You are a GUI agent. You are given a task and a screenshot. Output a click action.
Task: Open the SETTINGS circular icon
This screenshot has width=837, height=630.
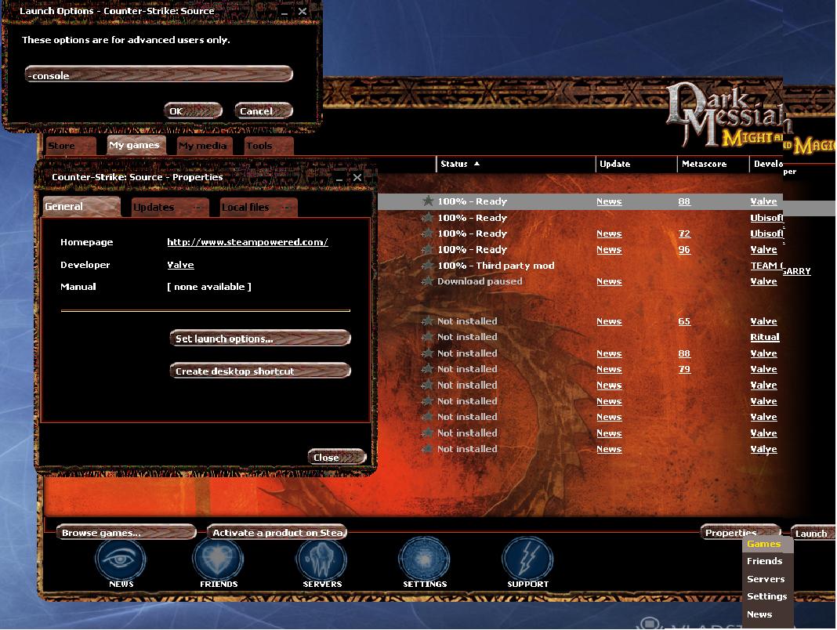[424, 559]
